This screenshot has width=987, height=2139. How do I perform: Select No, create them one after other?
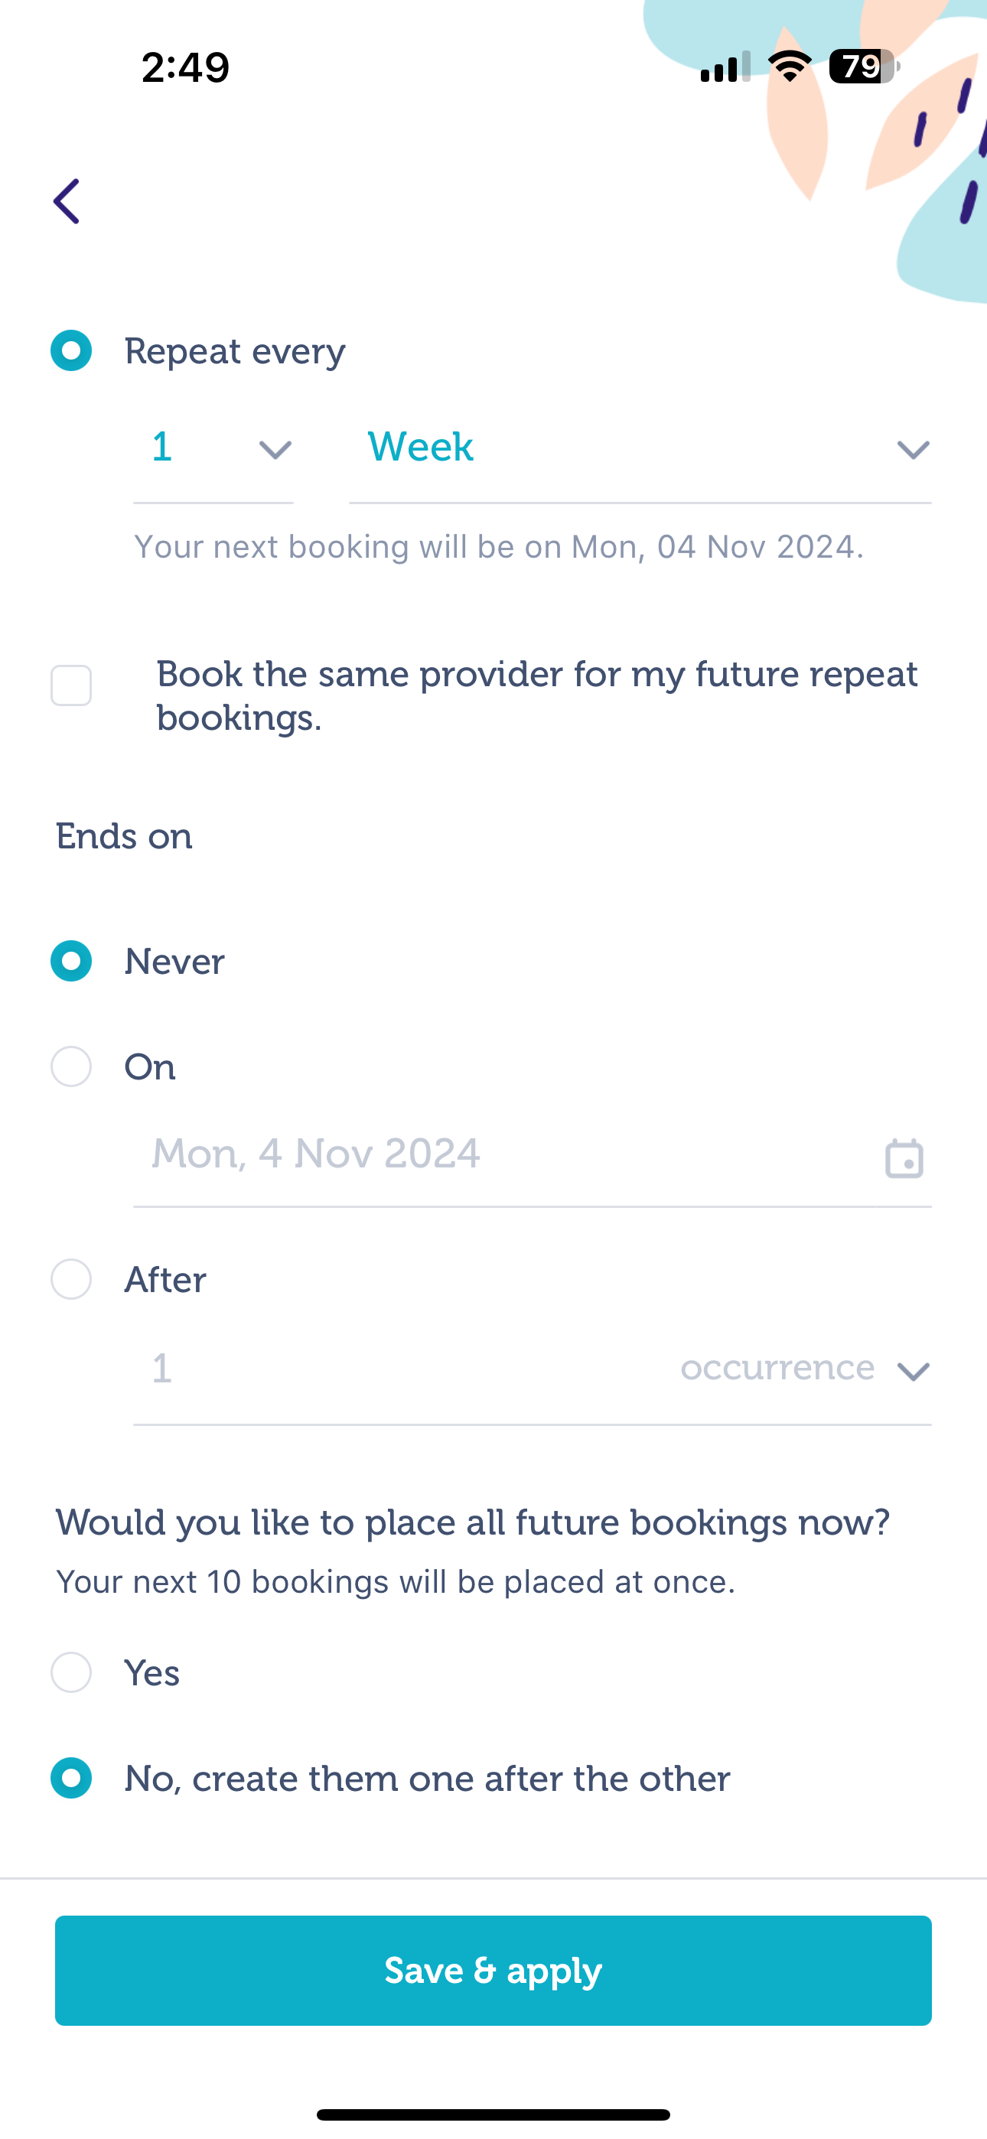pyautogui.click(x=71, y=1778)
